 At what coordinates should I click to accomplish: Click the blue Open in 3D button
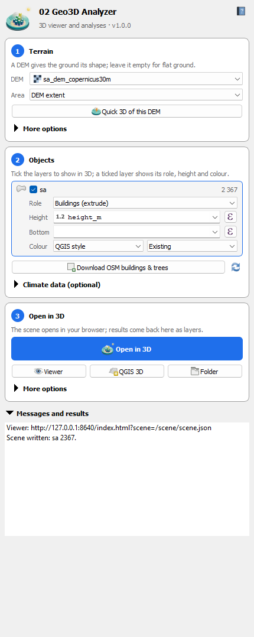127,349
